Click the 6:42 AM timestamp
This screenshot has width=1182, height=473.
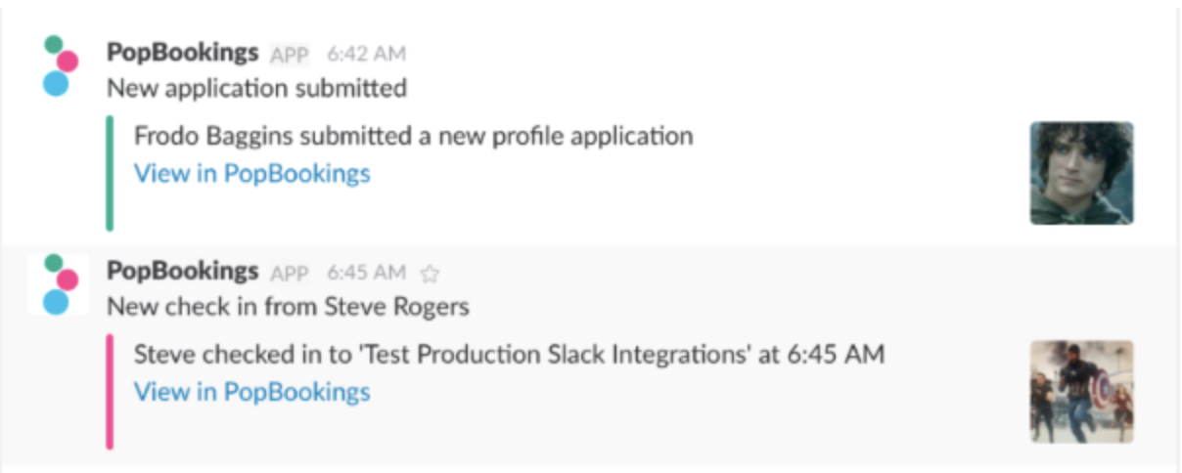point(366,55)
